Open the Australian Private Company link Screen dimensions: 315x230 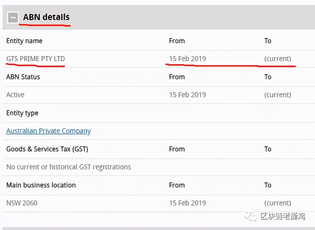48,131
